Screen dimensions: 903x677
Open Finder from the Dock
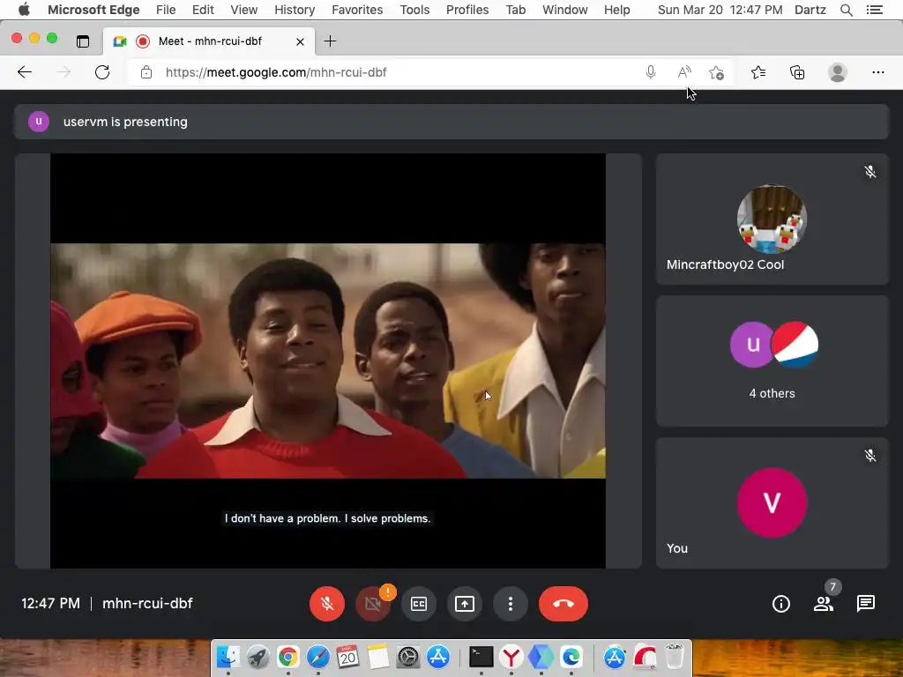coord(228,656)
